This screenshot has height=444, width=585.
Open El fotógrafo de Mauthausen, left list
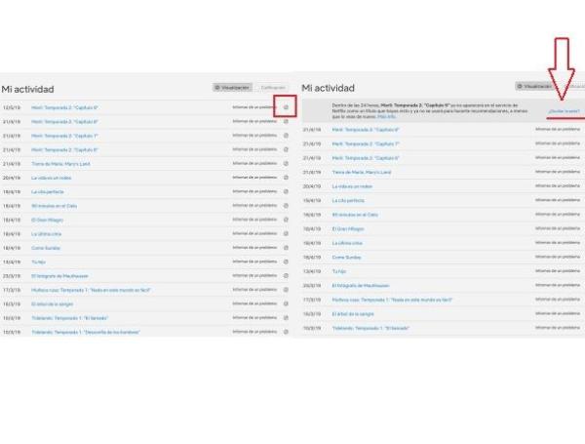click(x=59, y=276)
